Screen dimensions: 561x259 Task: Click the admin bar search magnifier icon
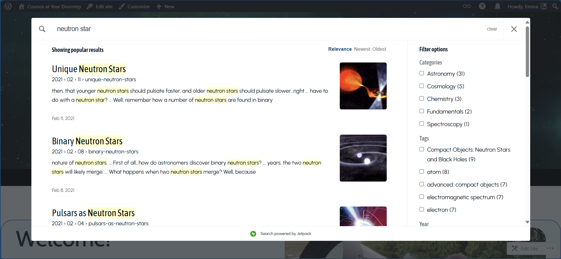(x=555, y=6)
